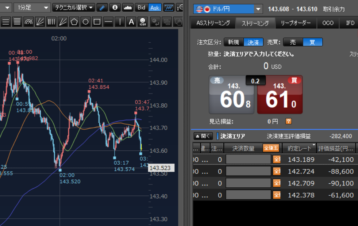The image size is (358, 226).
Task: Click quantity field in 142.378 row
Action: pyautogui.click(x=249, y=195)
